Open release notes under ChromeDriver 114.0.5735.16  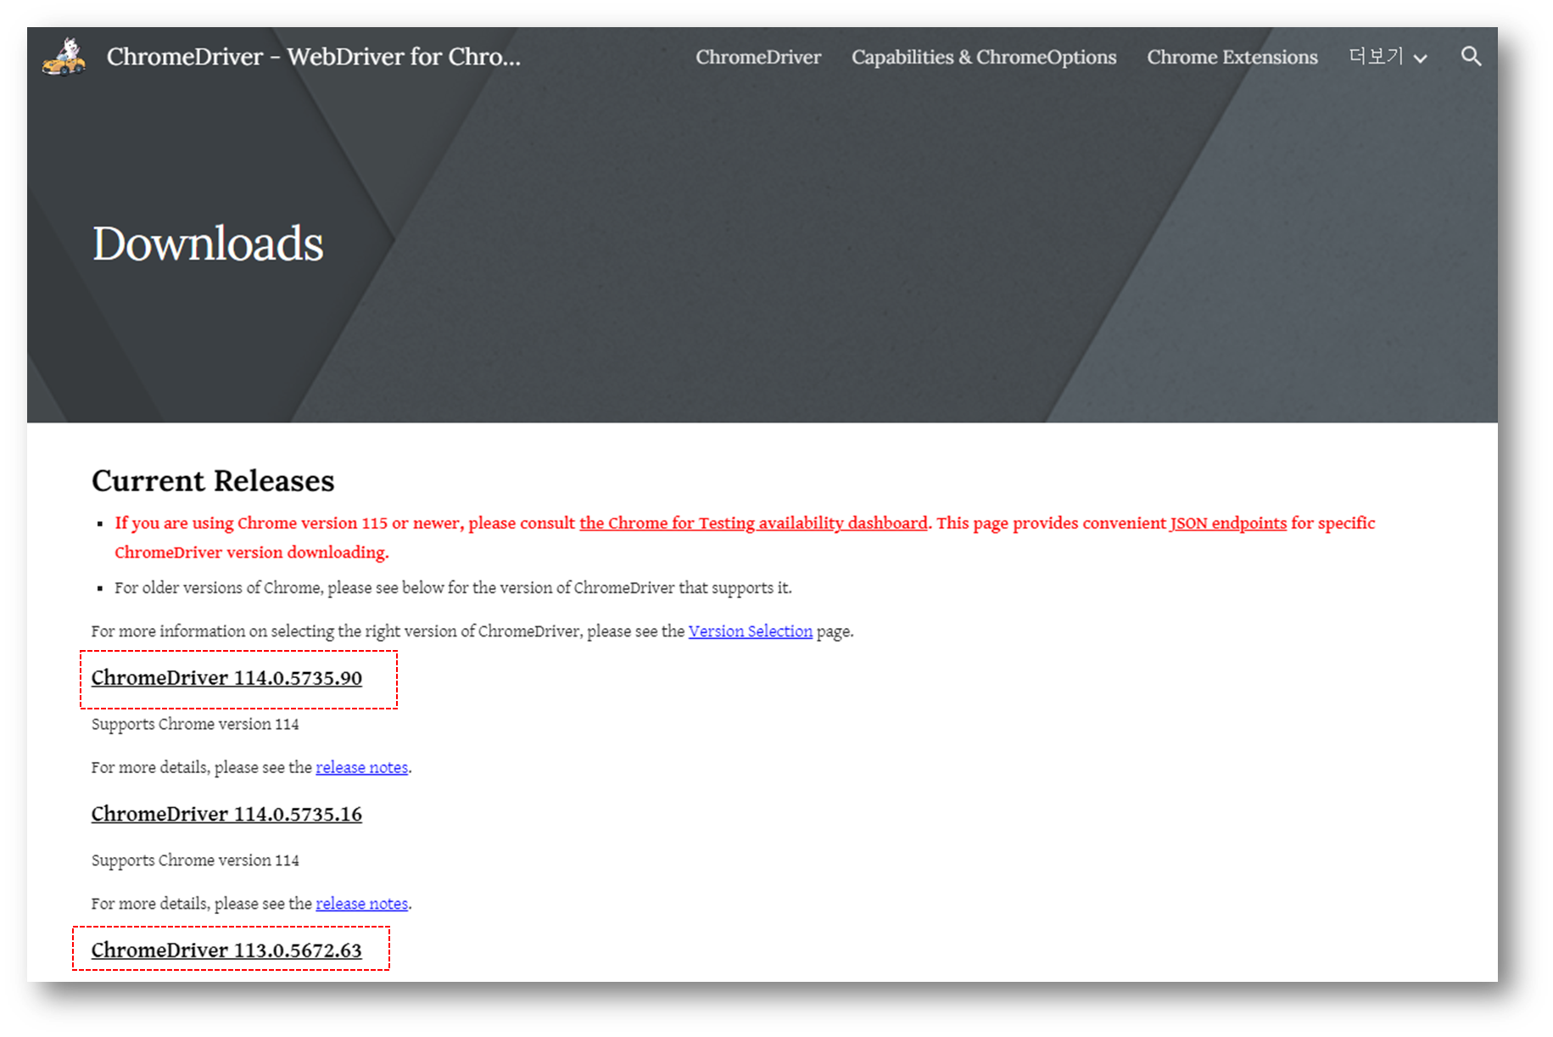[361, 903]
